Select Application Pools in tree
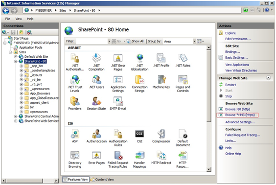This screenshot has height=185, width=276. pos(31,47)
